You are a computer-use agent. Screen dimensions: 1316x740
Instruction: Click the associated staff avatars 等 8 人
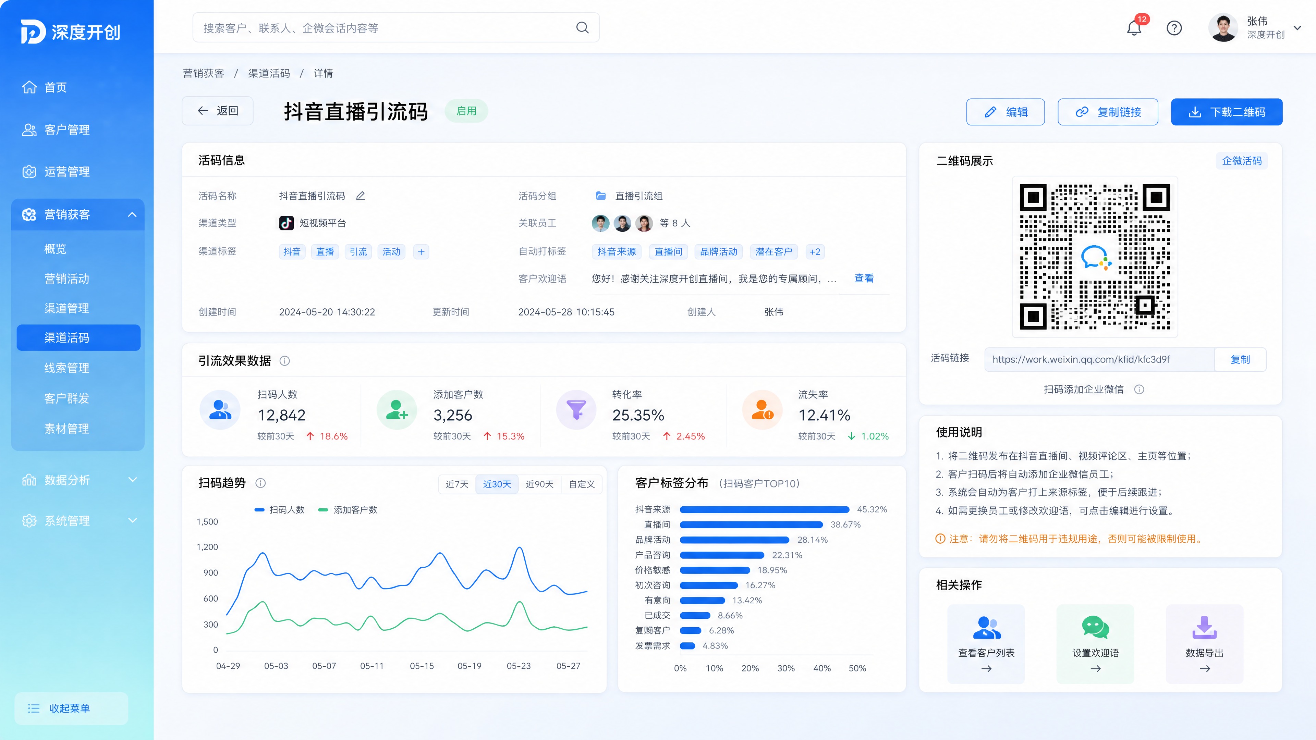[x=641, y=223]
